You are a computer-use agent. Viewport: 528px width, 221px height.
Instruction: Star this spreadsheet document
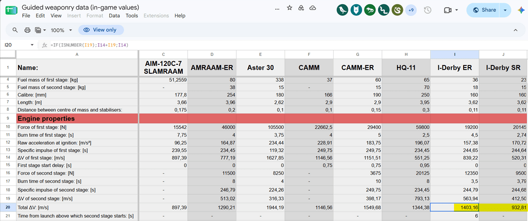click(289, 8)
